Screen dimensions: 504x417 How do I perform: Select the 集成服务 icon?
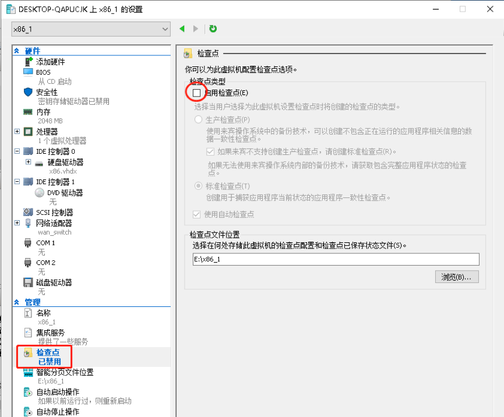29,333
